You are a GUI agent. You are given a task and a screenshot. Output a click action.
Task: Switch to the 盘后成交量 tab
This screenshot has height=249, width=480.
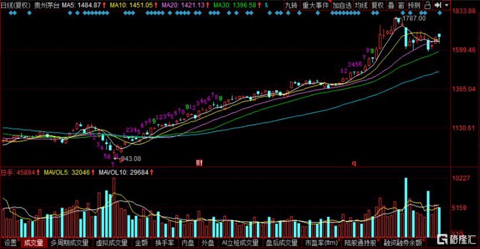click(282, 243)
